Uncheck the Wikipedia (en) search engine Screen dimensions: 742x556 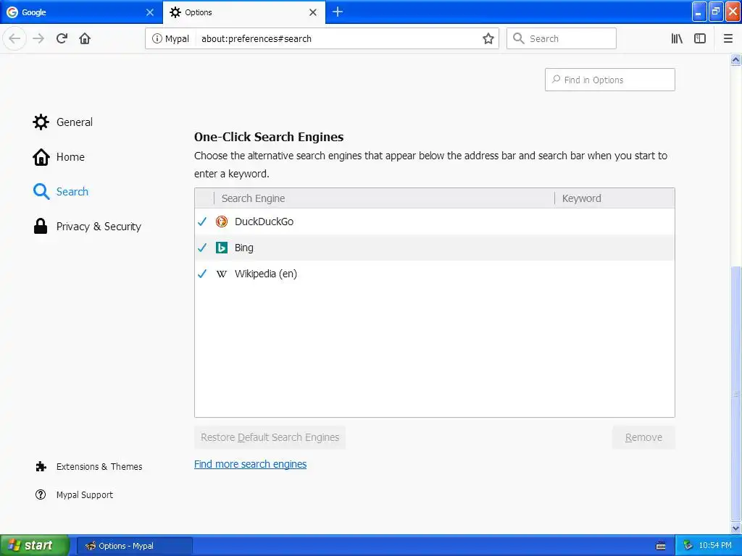pyautogui.click(x=202, y=273)
